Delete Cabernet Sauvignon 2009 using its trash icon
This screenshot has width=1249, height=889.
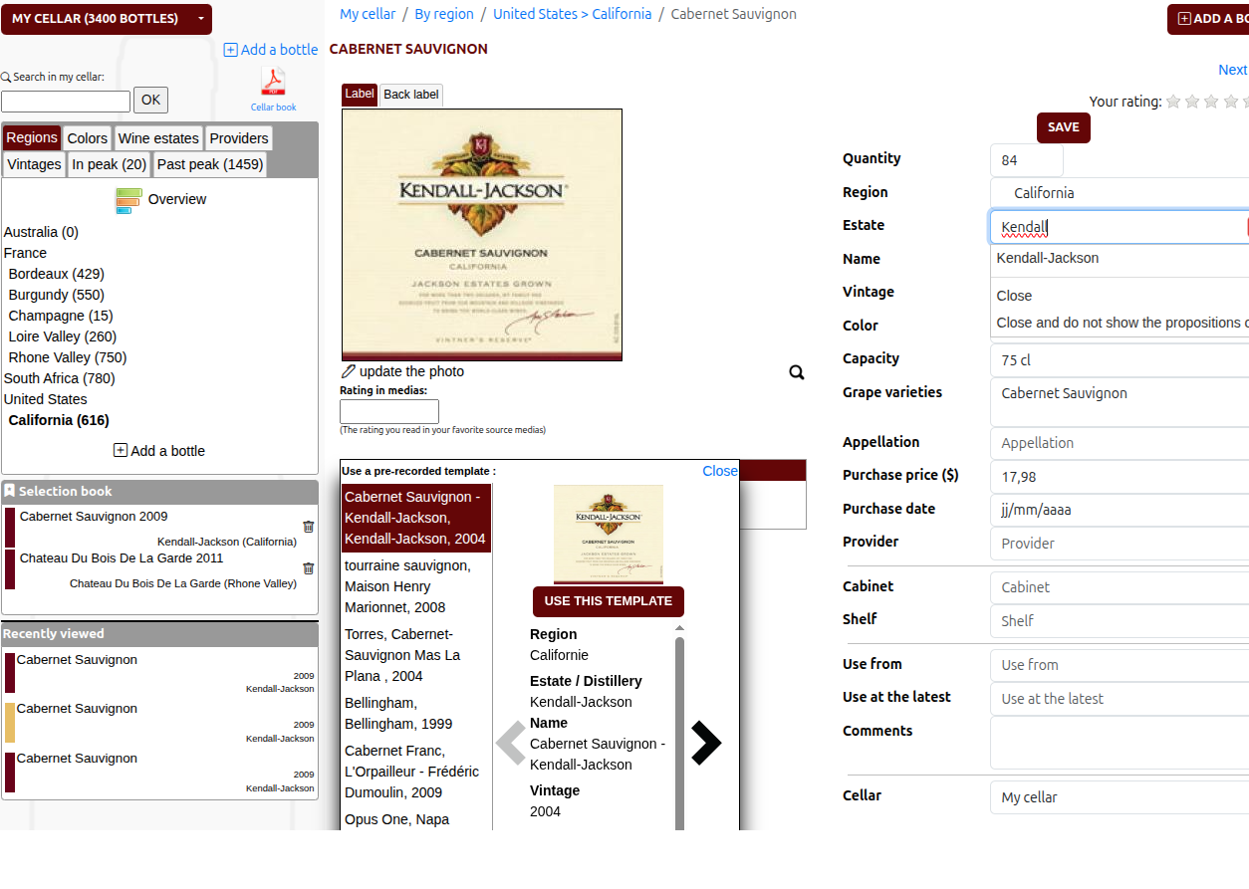pos(308,527)
